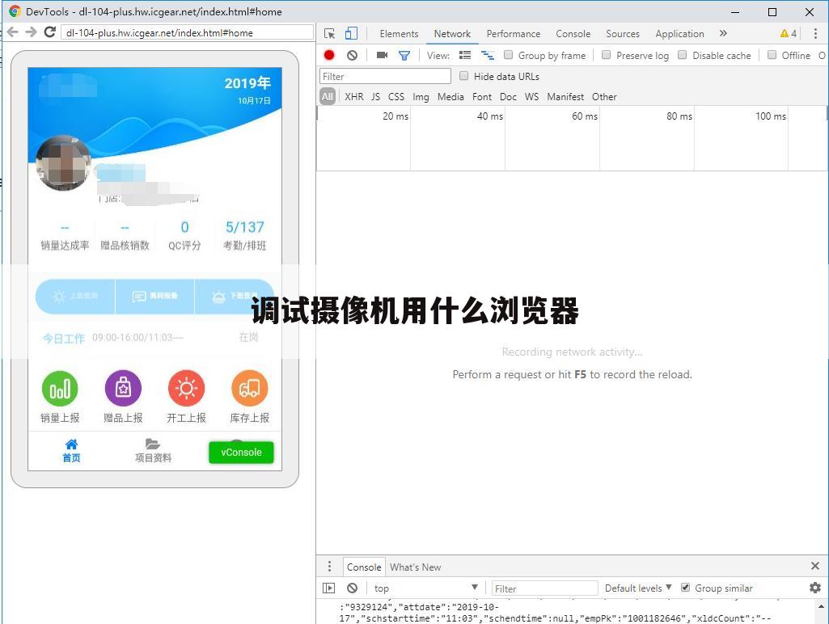Open the top context dropdown

click(426, 588)
